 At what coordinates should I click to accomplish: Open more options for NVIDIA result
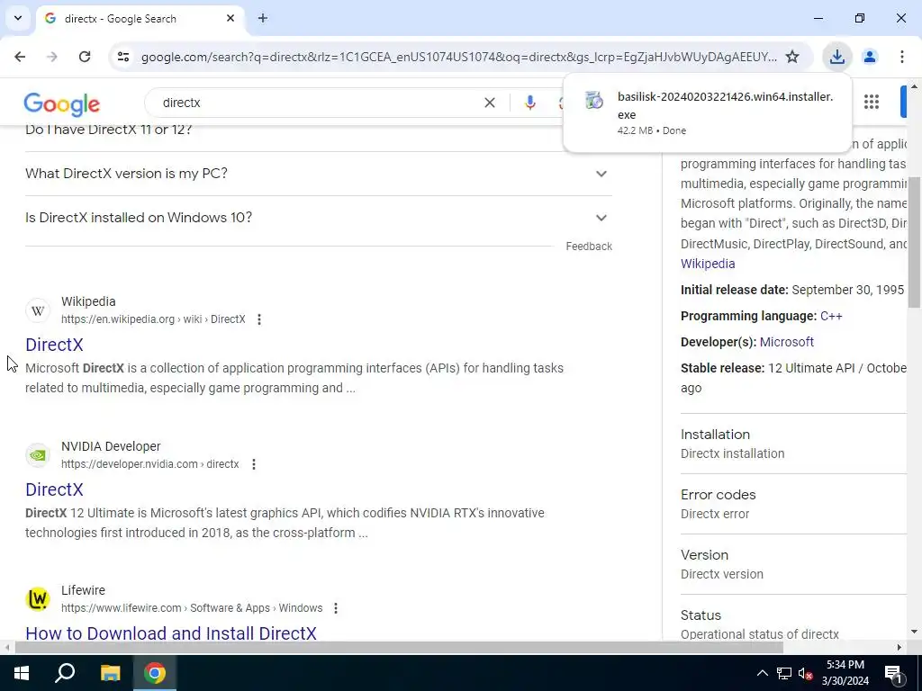253,464
